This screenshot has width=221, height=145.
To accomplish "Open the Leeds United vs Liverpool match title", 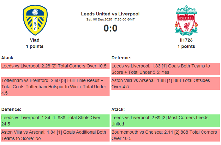I will click(110, 14).
